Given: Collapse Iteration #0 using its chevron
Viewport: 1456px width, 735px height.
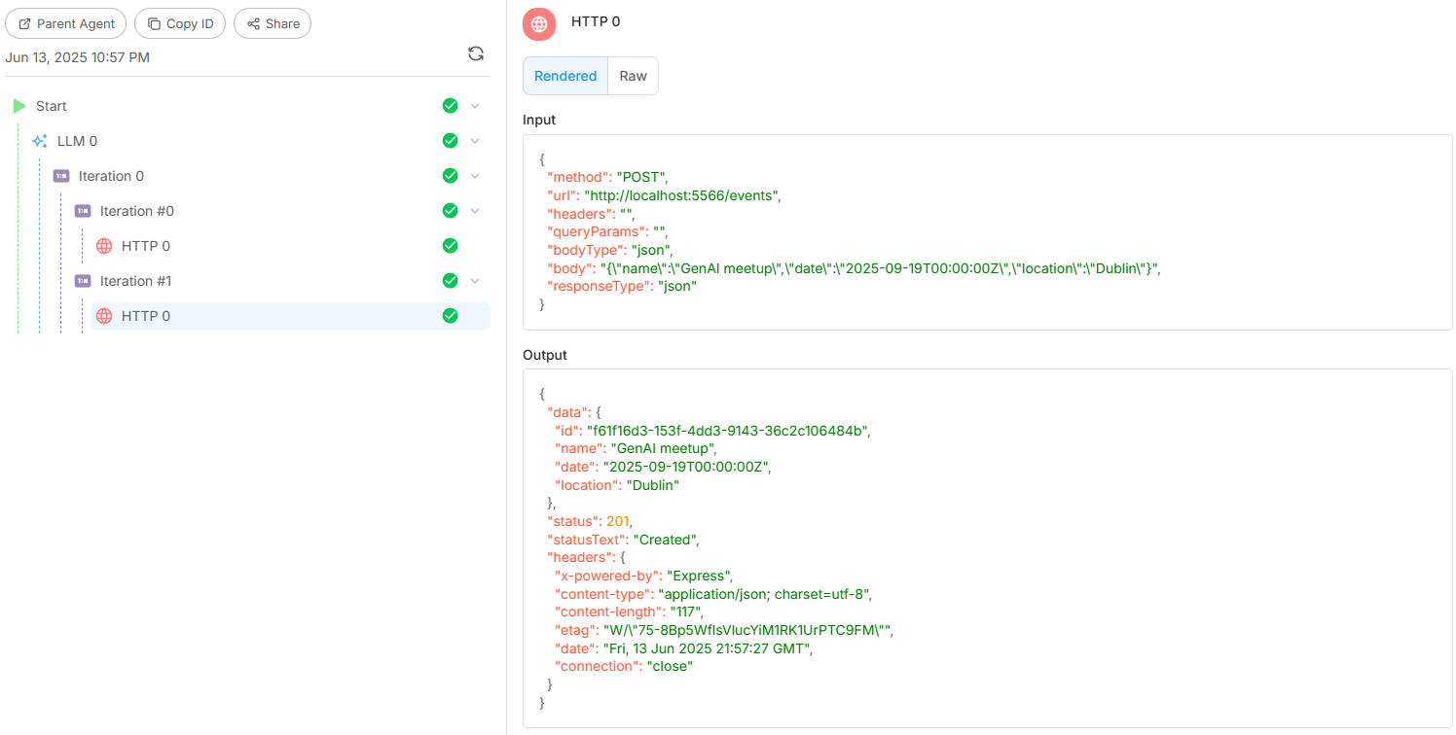Looking at the screenshot, I should point(475,211).
